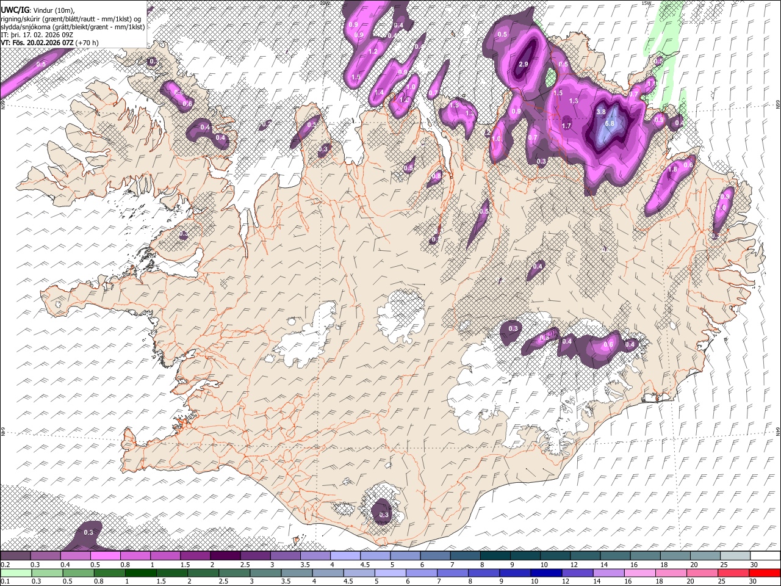Screen dimensions: 781x586
Task: Click the 0.4 label in the upper legend
Action: coord(65,565)
